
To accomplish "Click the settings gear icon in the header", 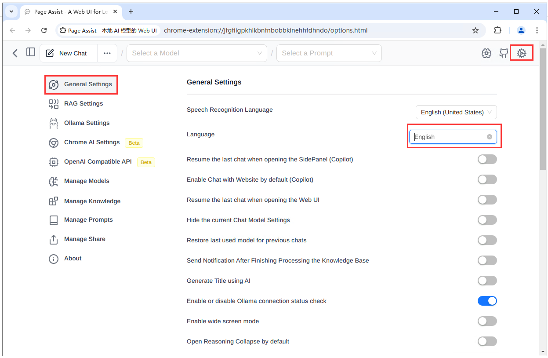I will point(522,53).
